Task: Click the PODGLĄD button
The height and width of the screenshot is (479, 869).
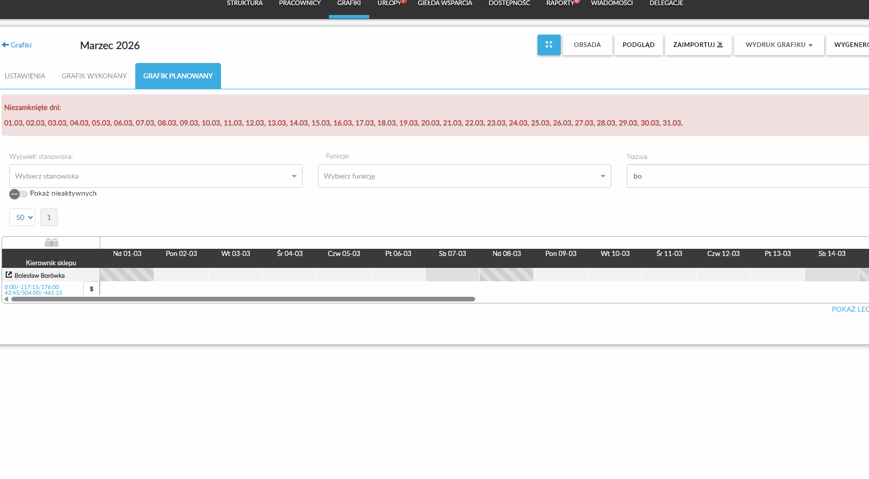Action: 639,45
